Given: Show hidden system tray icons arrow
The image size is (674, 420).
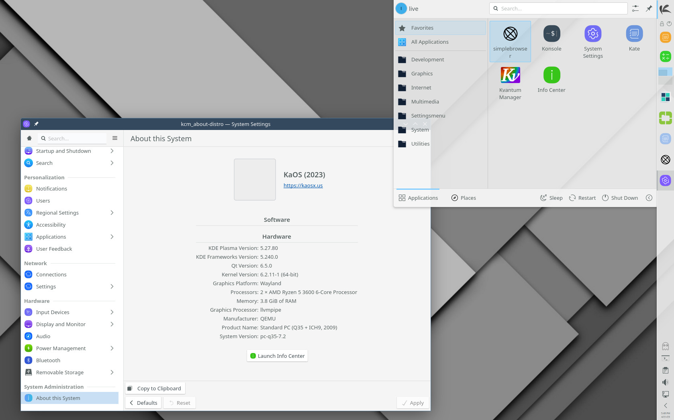Looking at the screenshot, I should [x=666, y=406].
